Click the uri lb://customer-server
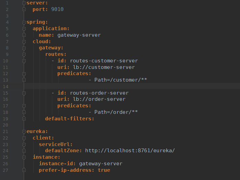240x180 pixels. pos(104,67)
